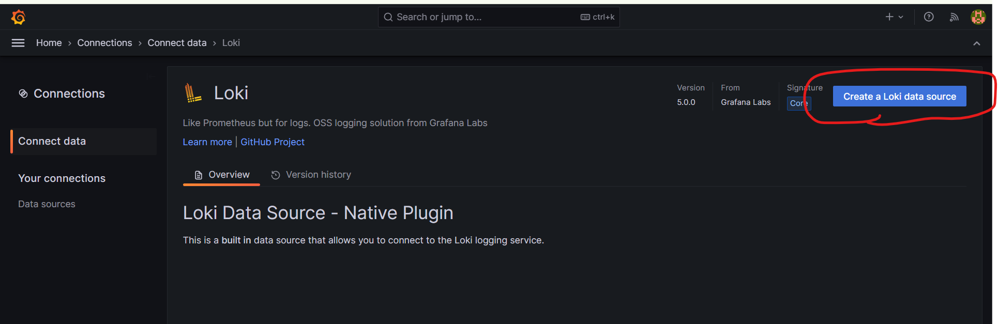Go to Home breadcrumb
The width and height of the screenshot is (998, 324).
49,43
